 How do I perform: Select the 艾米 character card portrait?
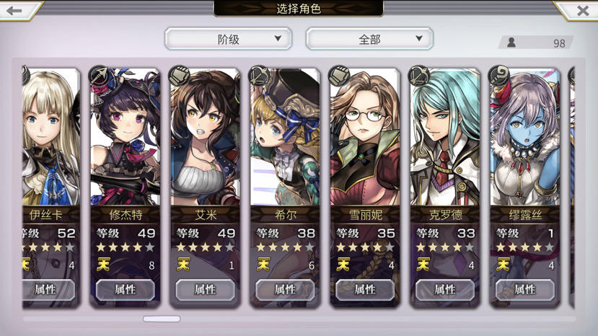click(205, 137)
